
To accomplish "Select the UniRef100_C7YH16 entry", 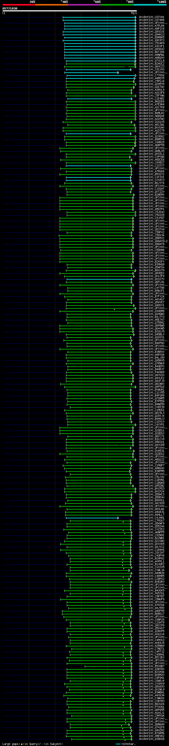I will [x=152, y=75].
